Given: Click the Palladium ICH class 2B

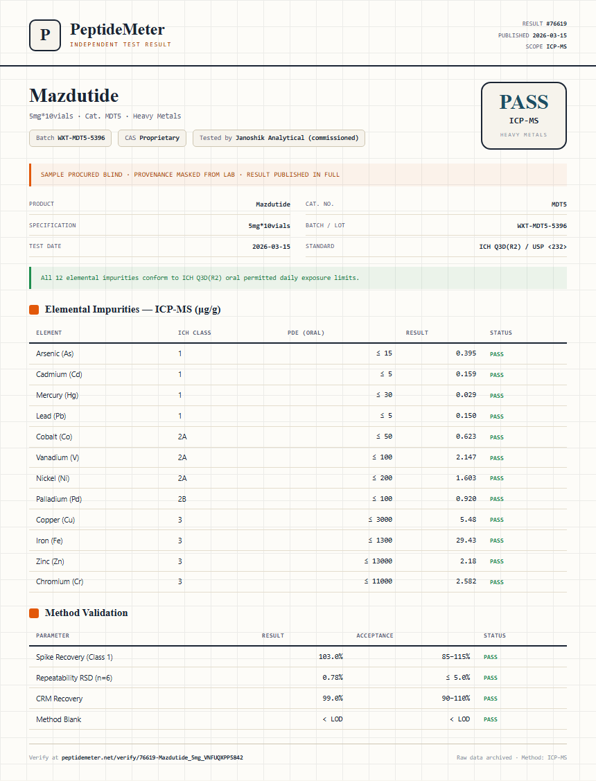Looking at the screenshot, I should (182, 499).
